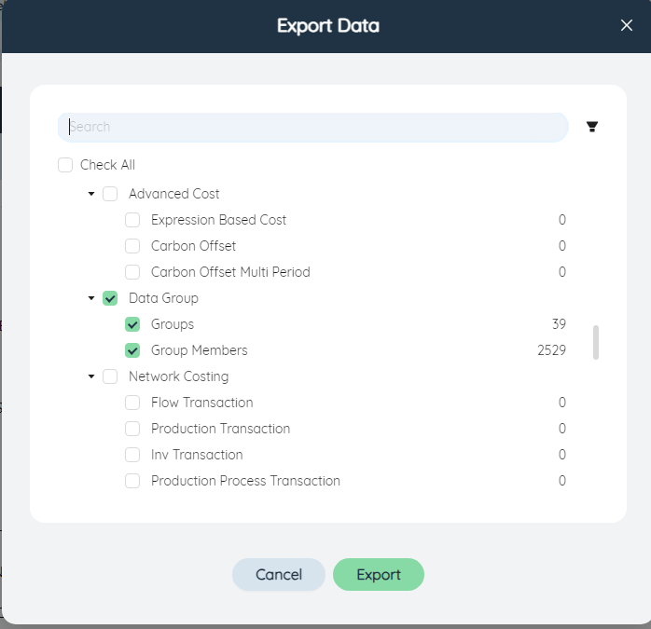Select the Production Process Transaction label

[245, 481]
